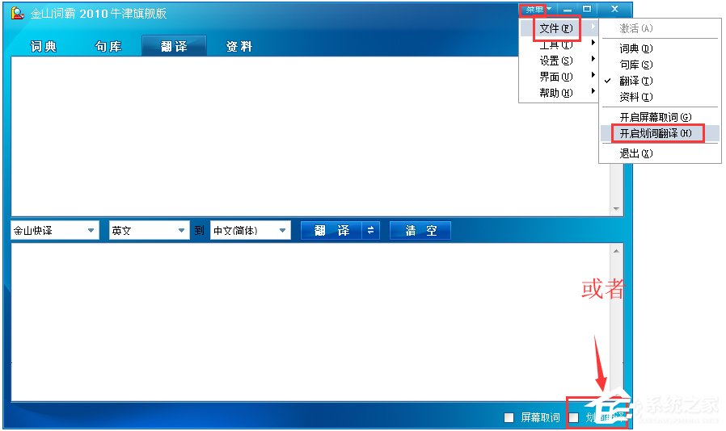This screenshot has width=726, height=431.
Task: Expand the arrow next to 界面(U)
Action: pyautogui.click(x=593, y=75)
